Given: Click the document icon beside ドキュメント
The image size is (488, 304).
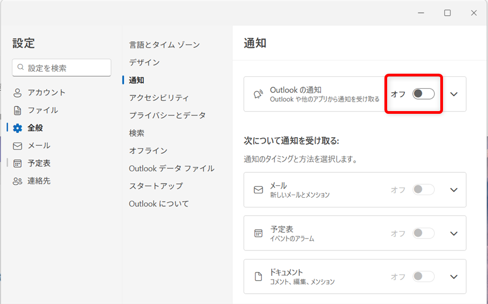Looking at the screenshot, I should [258, 276].
